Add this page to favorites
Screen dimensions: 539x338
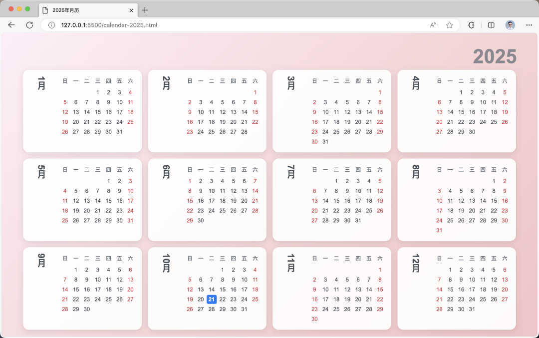[x=449, y=25]
